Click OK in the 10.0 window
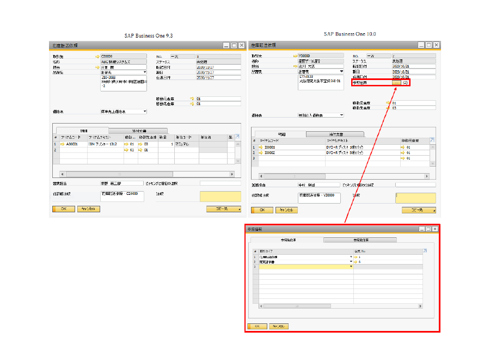Image resolution: width=490 pixels, height=362 pixels. [x=262, y=210]
